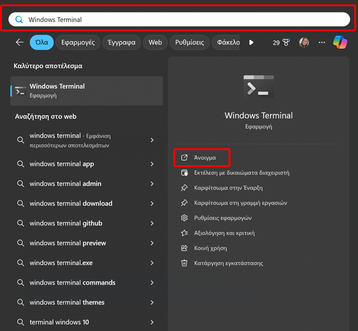
Task: Choose Αξιολόγηση και κριτική
Action: pos(224,233)
